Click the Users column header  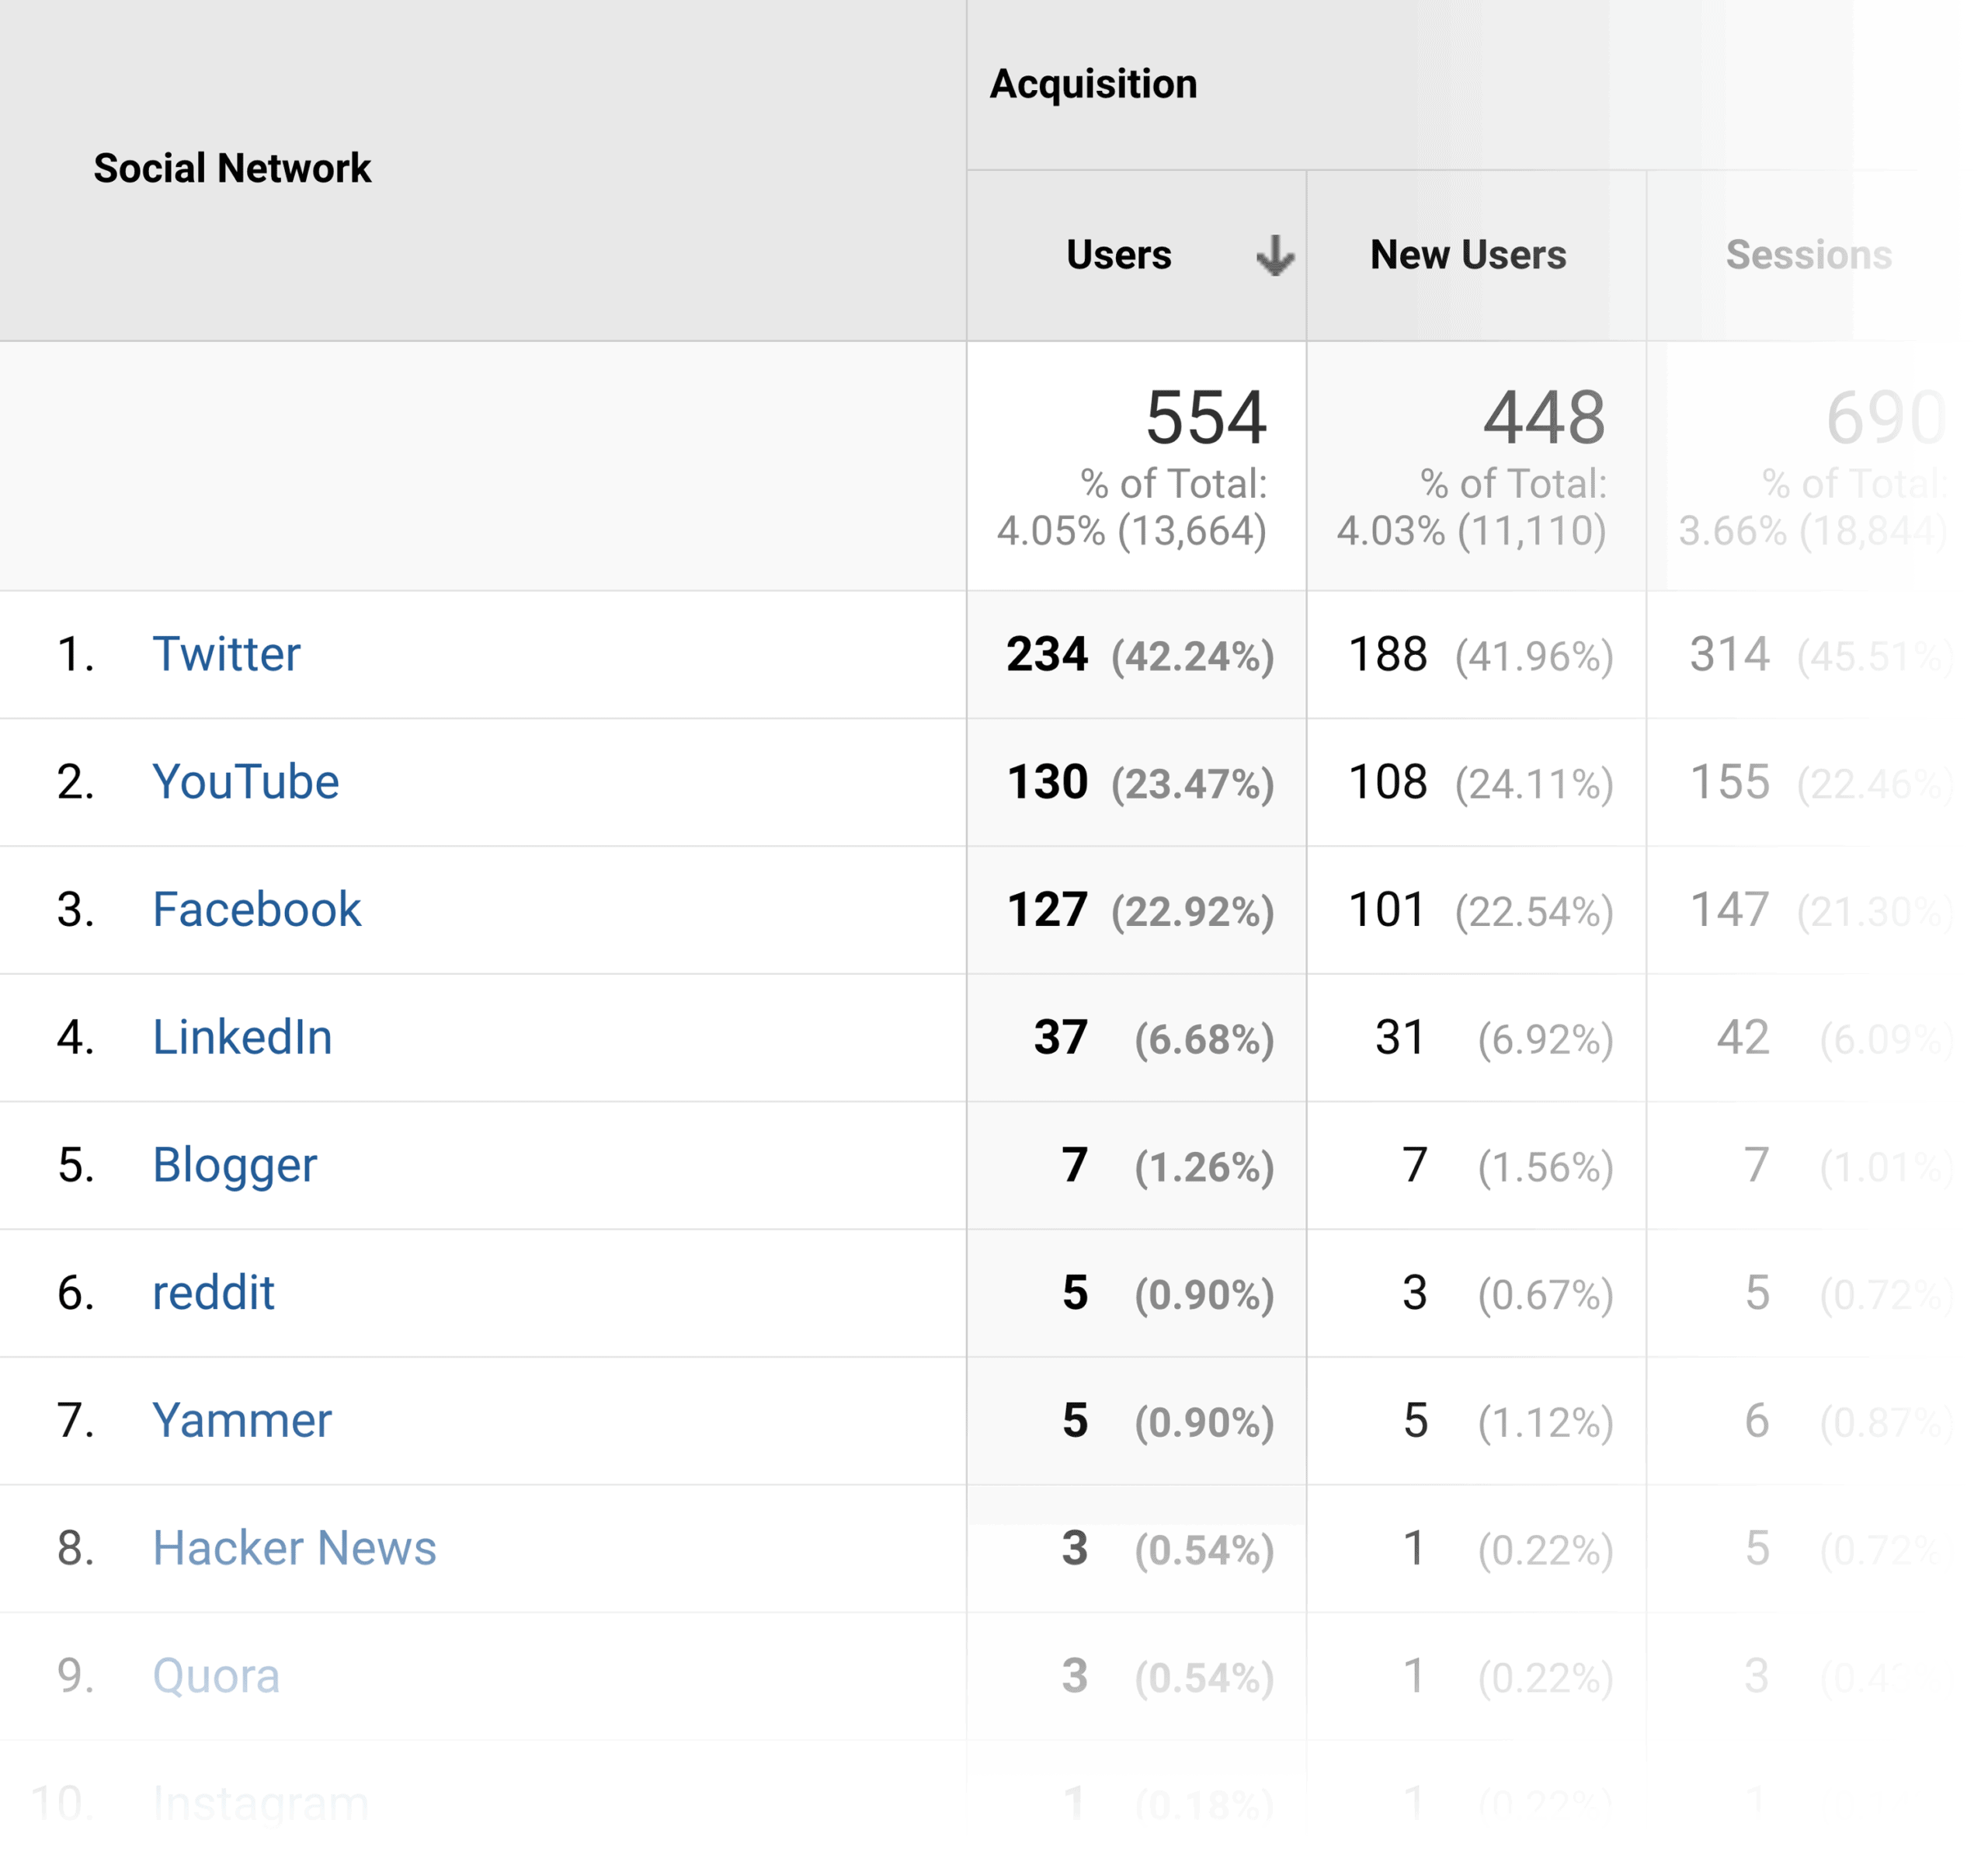tap(1118, 255)
